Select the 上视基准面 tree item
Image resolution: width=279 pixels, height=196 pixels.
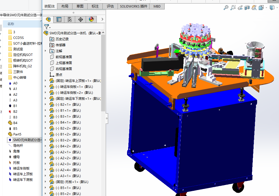pos(64,63)
